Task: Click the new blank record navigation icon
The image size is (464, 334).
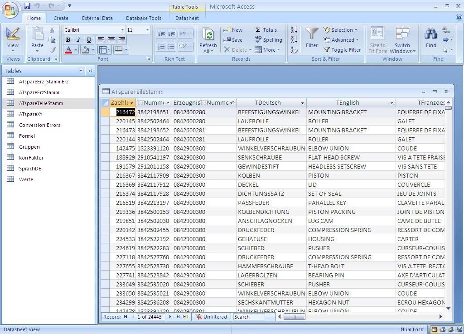Action: point(185,316)
